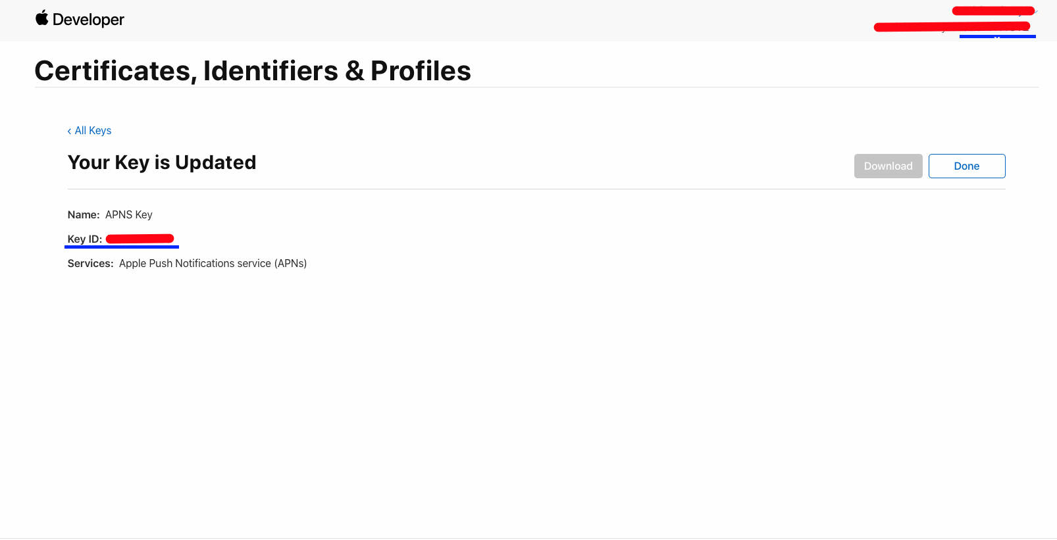
Task: Click the Services label
Action: [90, 264]
